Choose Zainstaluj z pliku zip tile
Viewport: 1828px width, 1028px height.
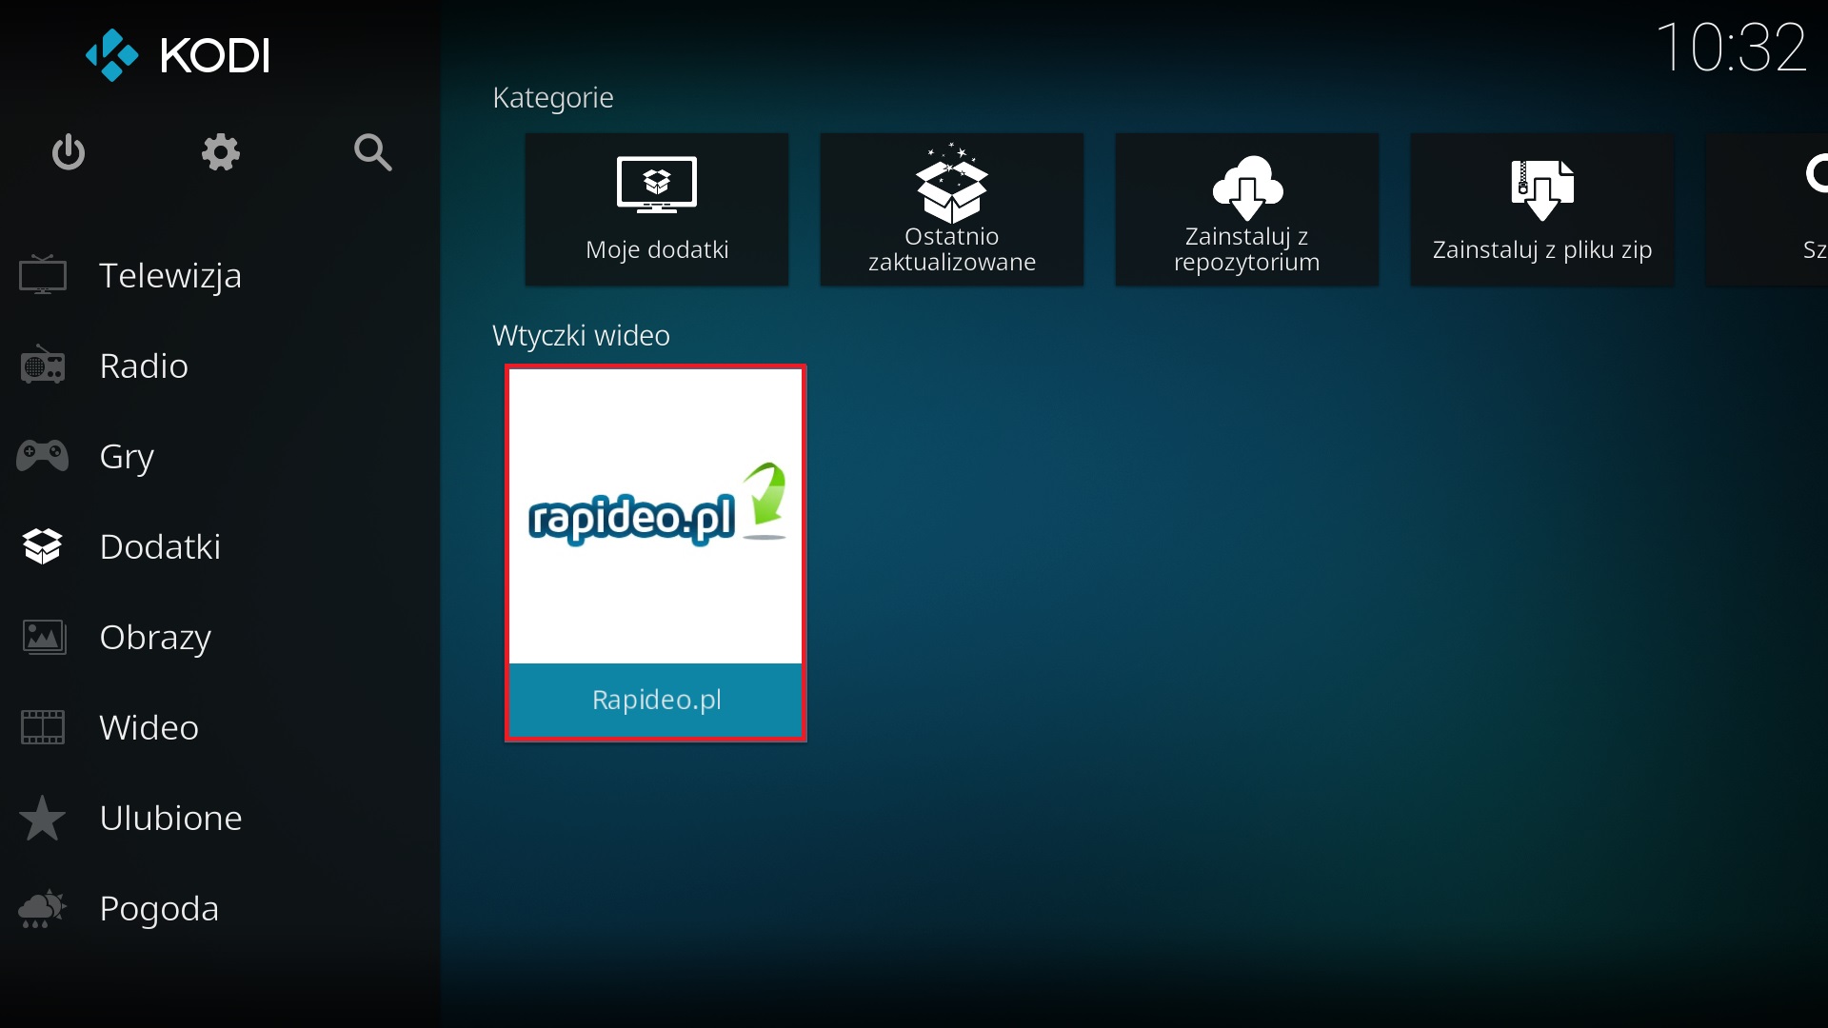[1542, 209]
